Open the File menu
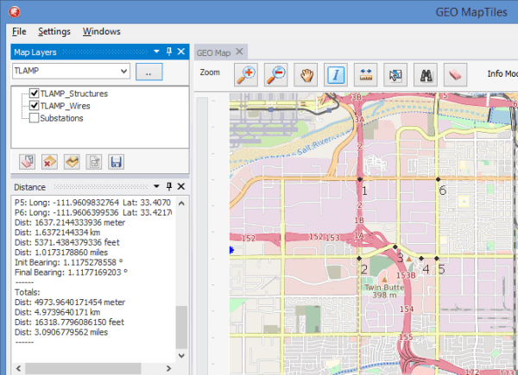Image resolution: width=518 pixels, height=375 pixels. 19,31
